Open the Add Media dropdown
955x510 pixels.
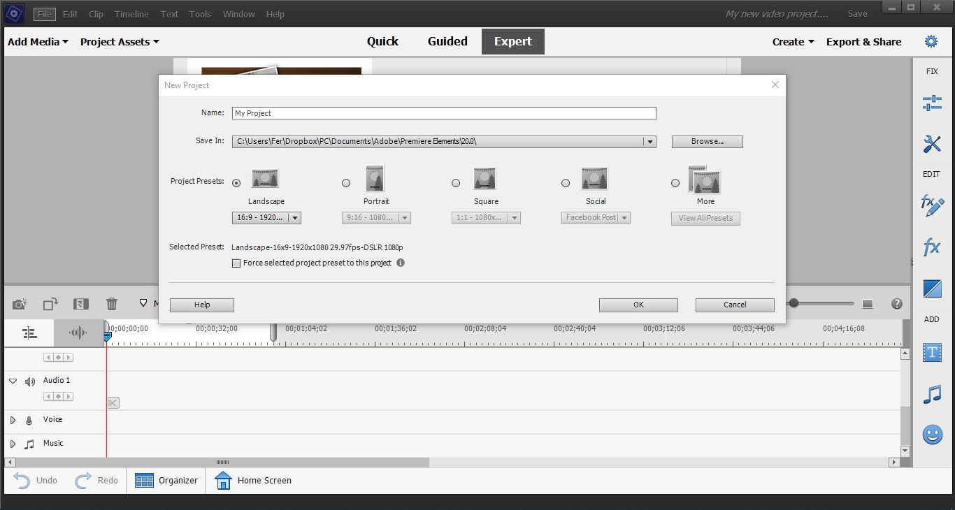click(38, 42)
